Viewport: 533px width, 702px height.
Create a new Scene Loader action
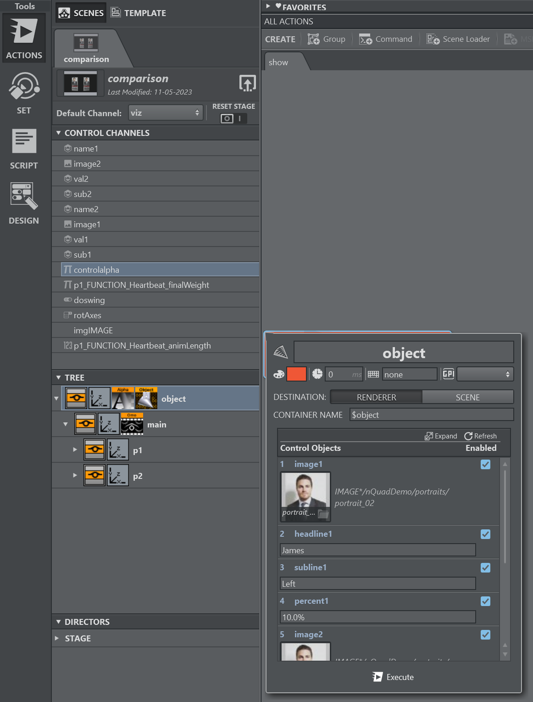point(458,39)
